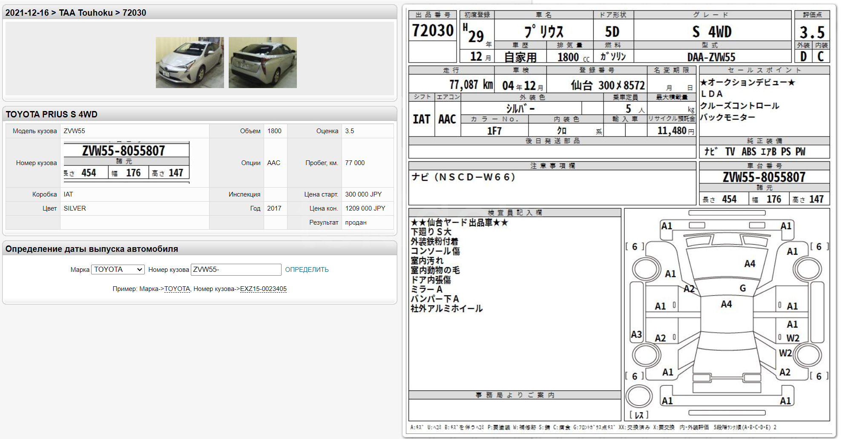Click the chassis number image ZVW55-8055807 in table
This screenshot has height=439, width=845.
[126, 162]
